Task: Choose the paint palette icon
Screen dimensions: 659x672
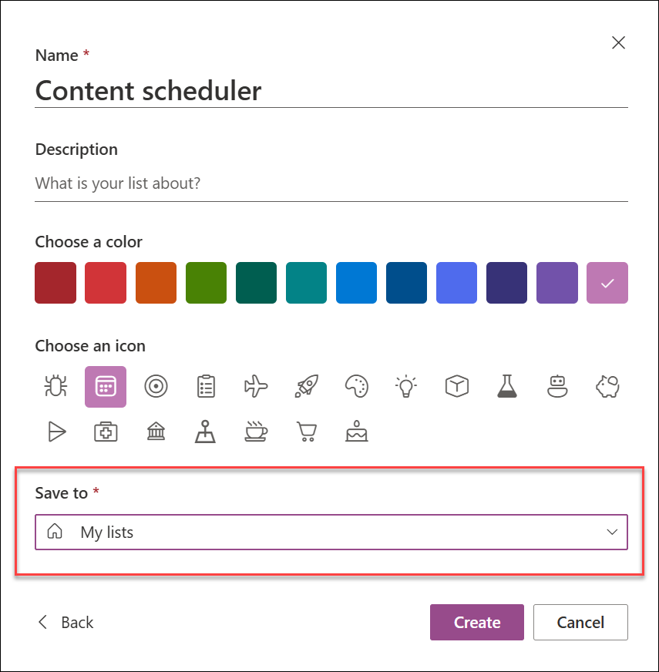Action: tap(356, 387)
